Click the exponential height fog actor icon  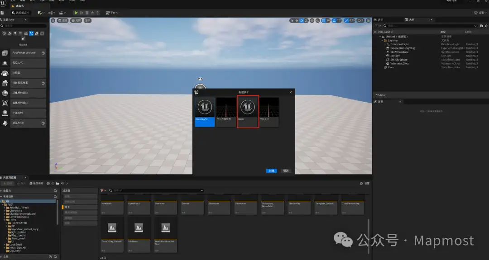click(5, 83)
